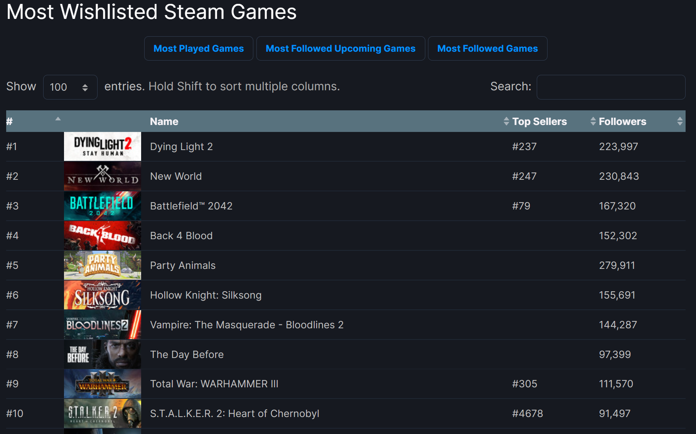Open Most Followed Games page
696x434 pixels.
[487, 49]
